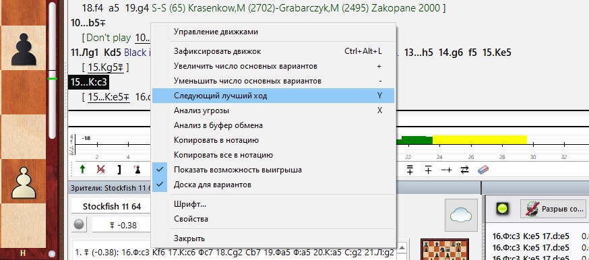Click the variation move 15...K:e5
Viewport: 589px width, 260px height.
(109, 97)
